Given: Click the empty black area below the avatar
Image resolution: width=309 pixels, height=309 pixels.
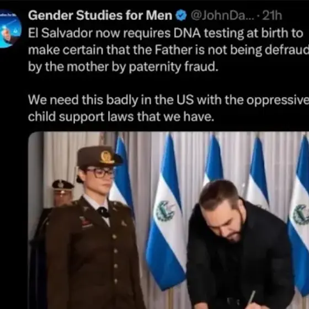Looking at the screenshot, I should [14, 177].
